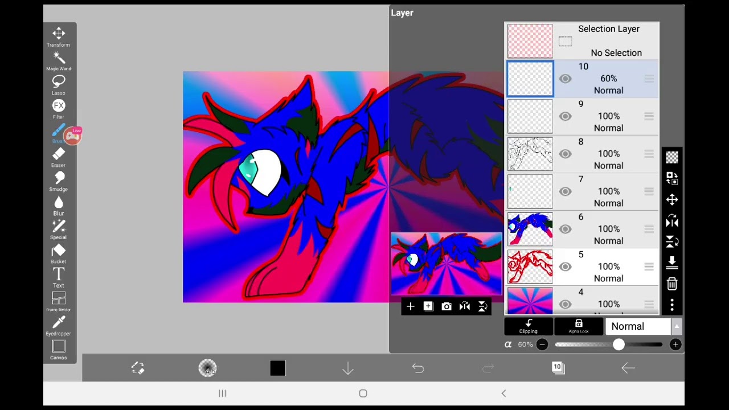Close layer panel with back arrow

[x=628, y=368]
